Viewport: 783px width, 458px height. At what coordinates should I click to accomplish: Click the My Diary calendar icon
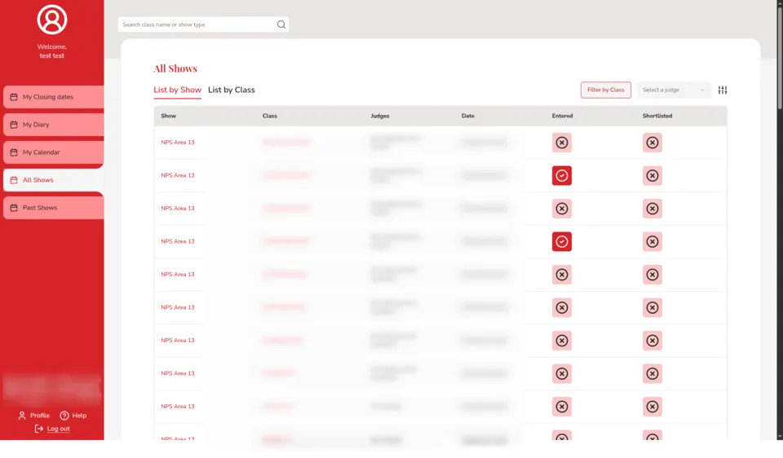[x=14, y=125]
